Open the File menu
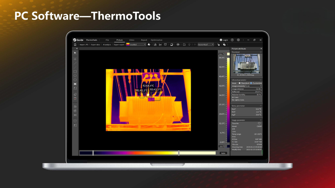 107,40
